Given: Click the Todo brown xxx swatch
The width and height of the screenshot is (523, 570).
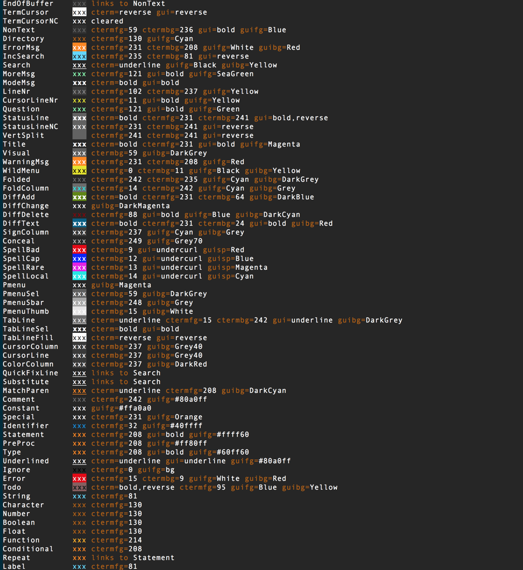Looking at the screenshot, I should coord(80,488).
